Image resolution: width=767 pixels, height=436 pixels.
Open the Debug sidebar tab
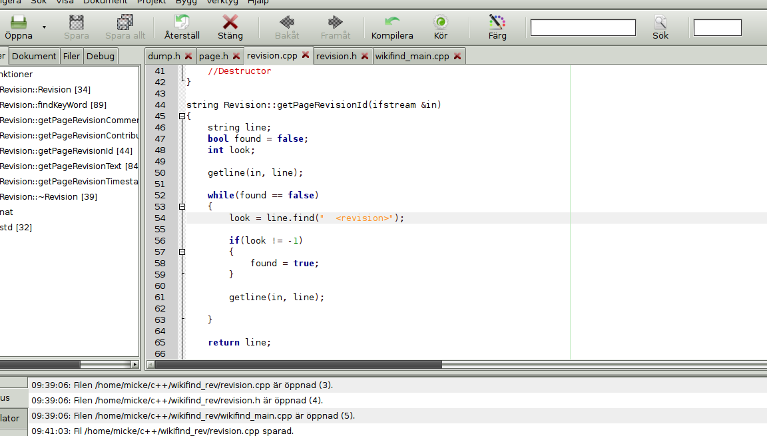101,56
